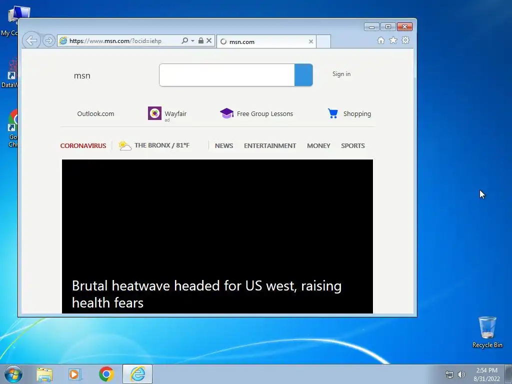
Task: Select CORONAVIRUS navigation item
Action: point(83,145)
